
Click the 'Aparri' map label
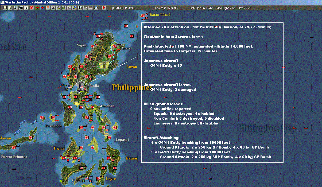126,48
